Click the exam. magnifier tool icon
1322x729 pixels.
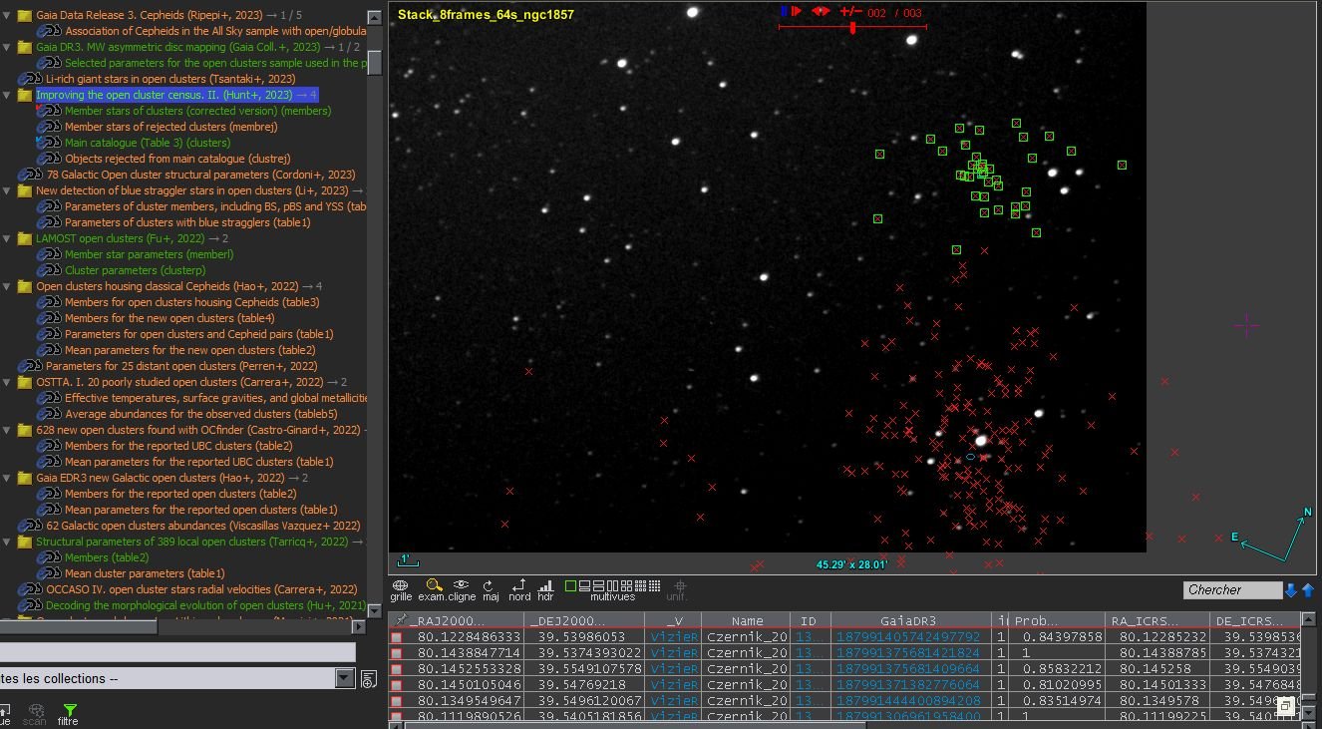pos(433,586)
